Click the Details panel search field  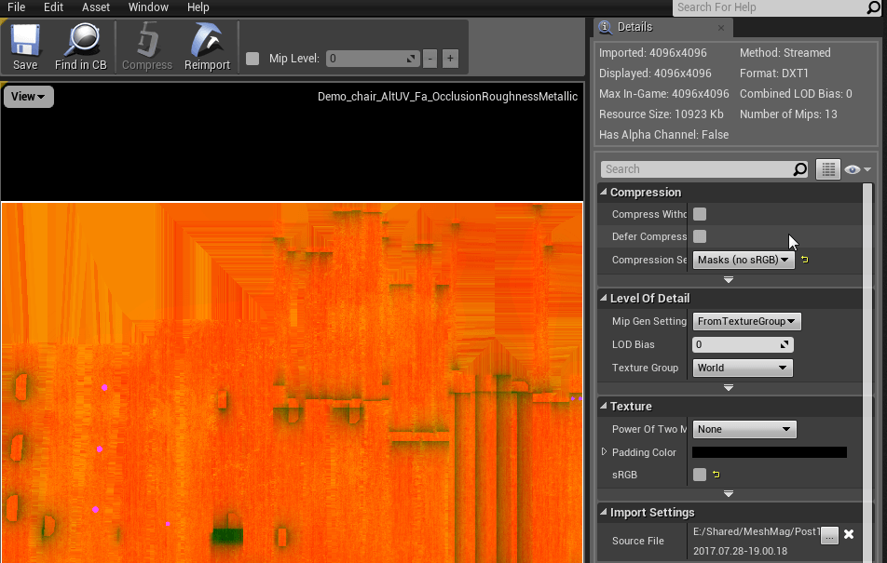[x=697, y=169]
